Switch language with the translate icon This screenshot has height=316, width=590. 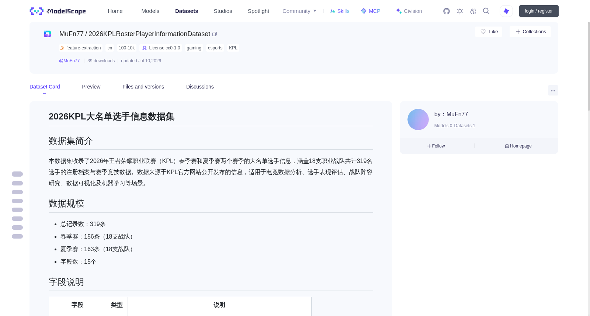[x=473, y=11]
